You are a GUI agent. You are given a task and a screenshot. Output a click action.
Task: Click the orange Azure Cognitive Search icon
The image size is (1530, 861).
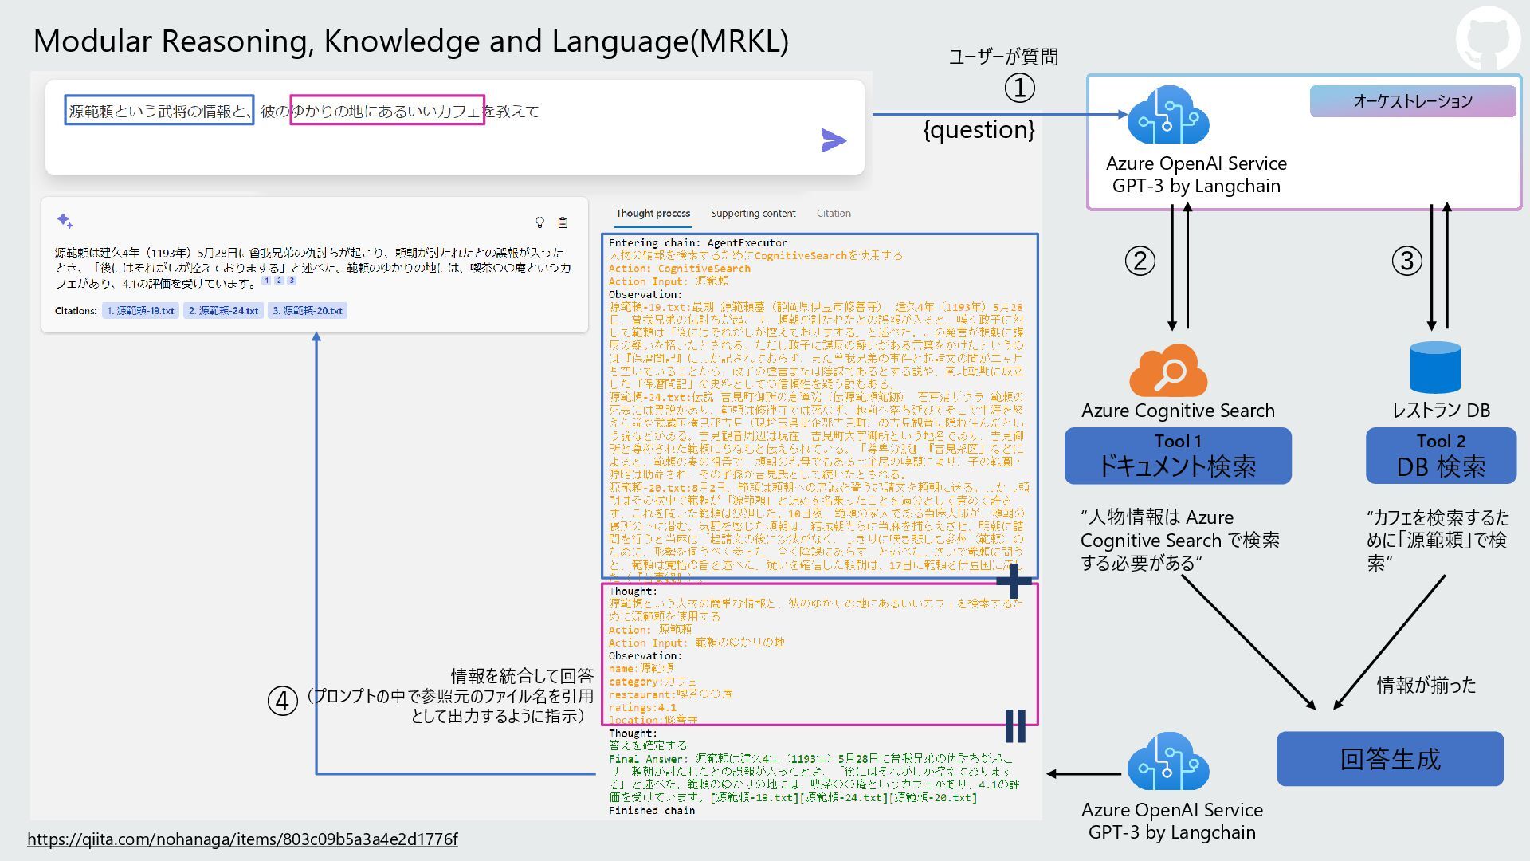[1168, 371]
